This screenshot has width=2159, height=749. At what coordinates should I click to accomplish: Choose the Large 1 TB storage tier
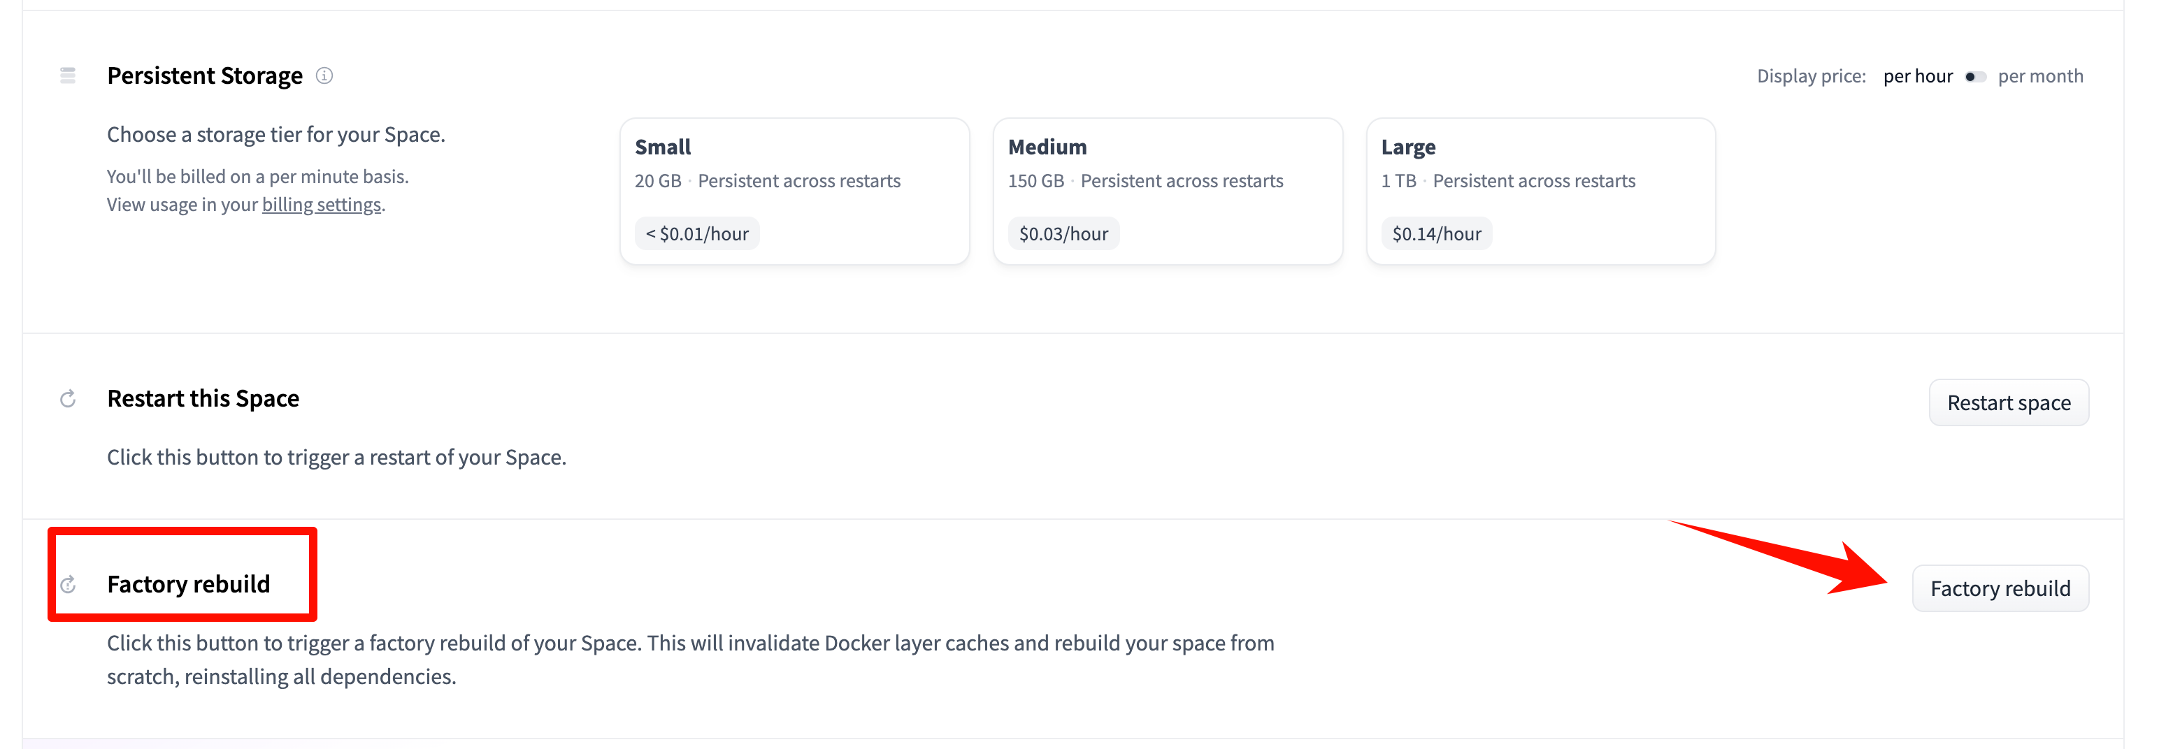tap(1540, 191)
